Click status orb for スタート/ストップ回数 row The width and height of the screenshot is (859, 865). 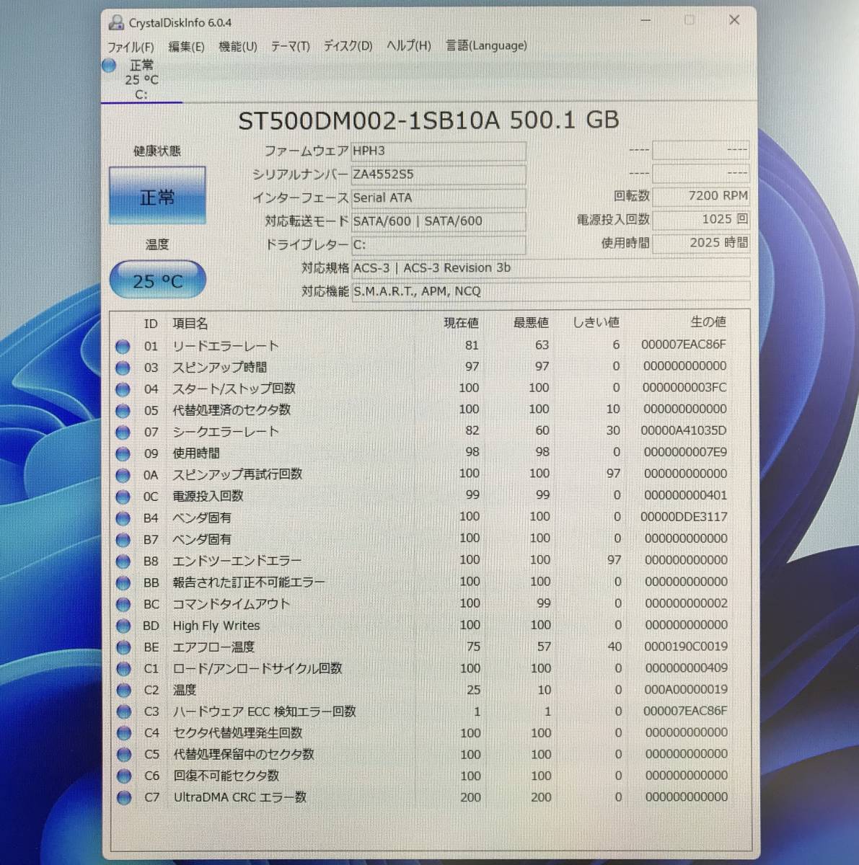[x=123, y=389]
